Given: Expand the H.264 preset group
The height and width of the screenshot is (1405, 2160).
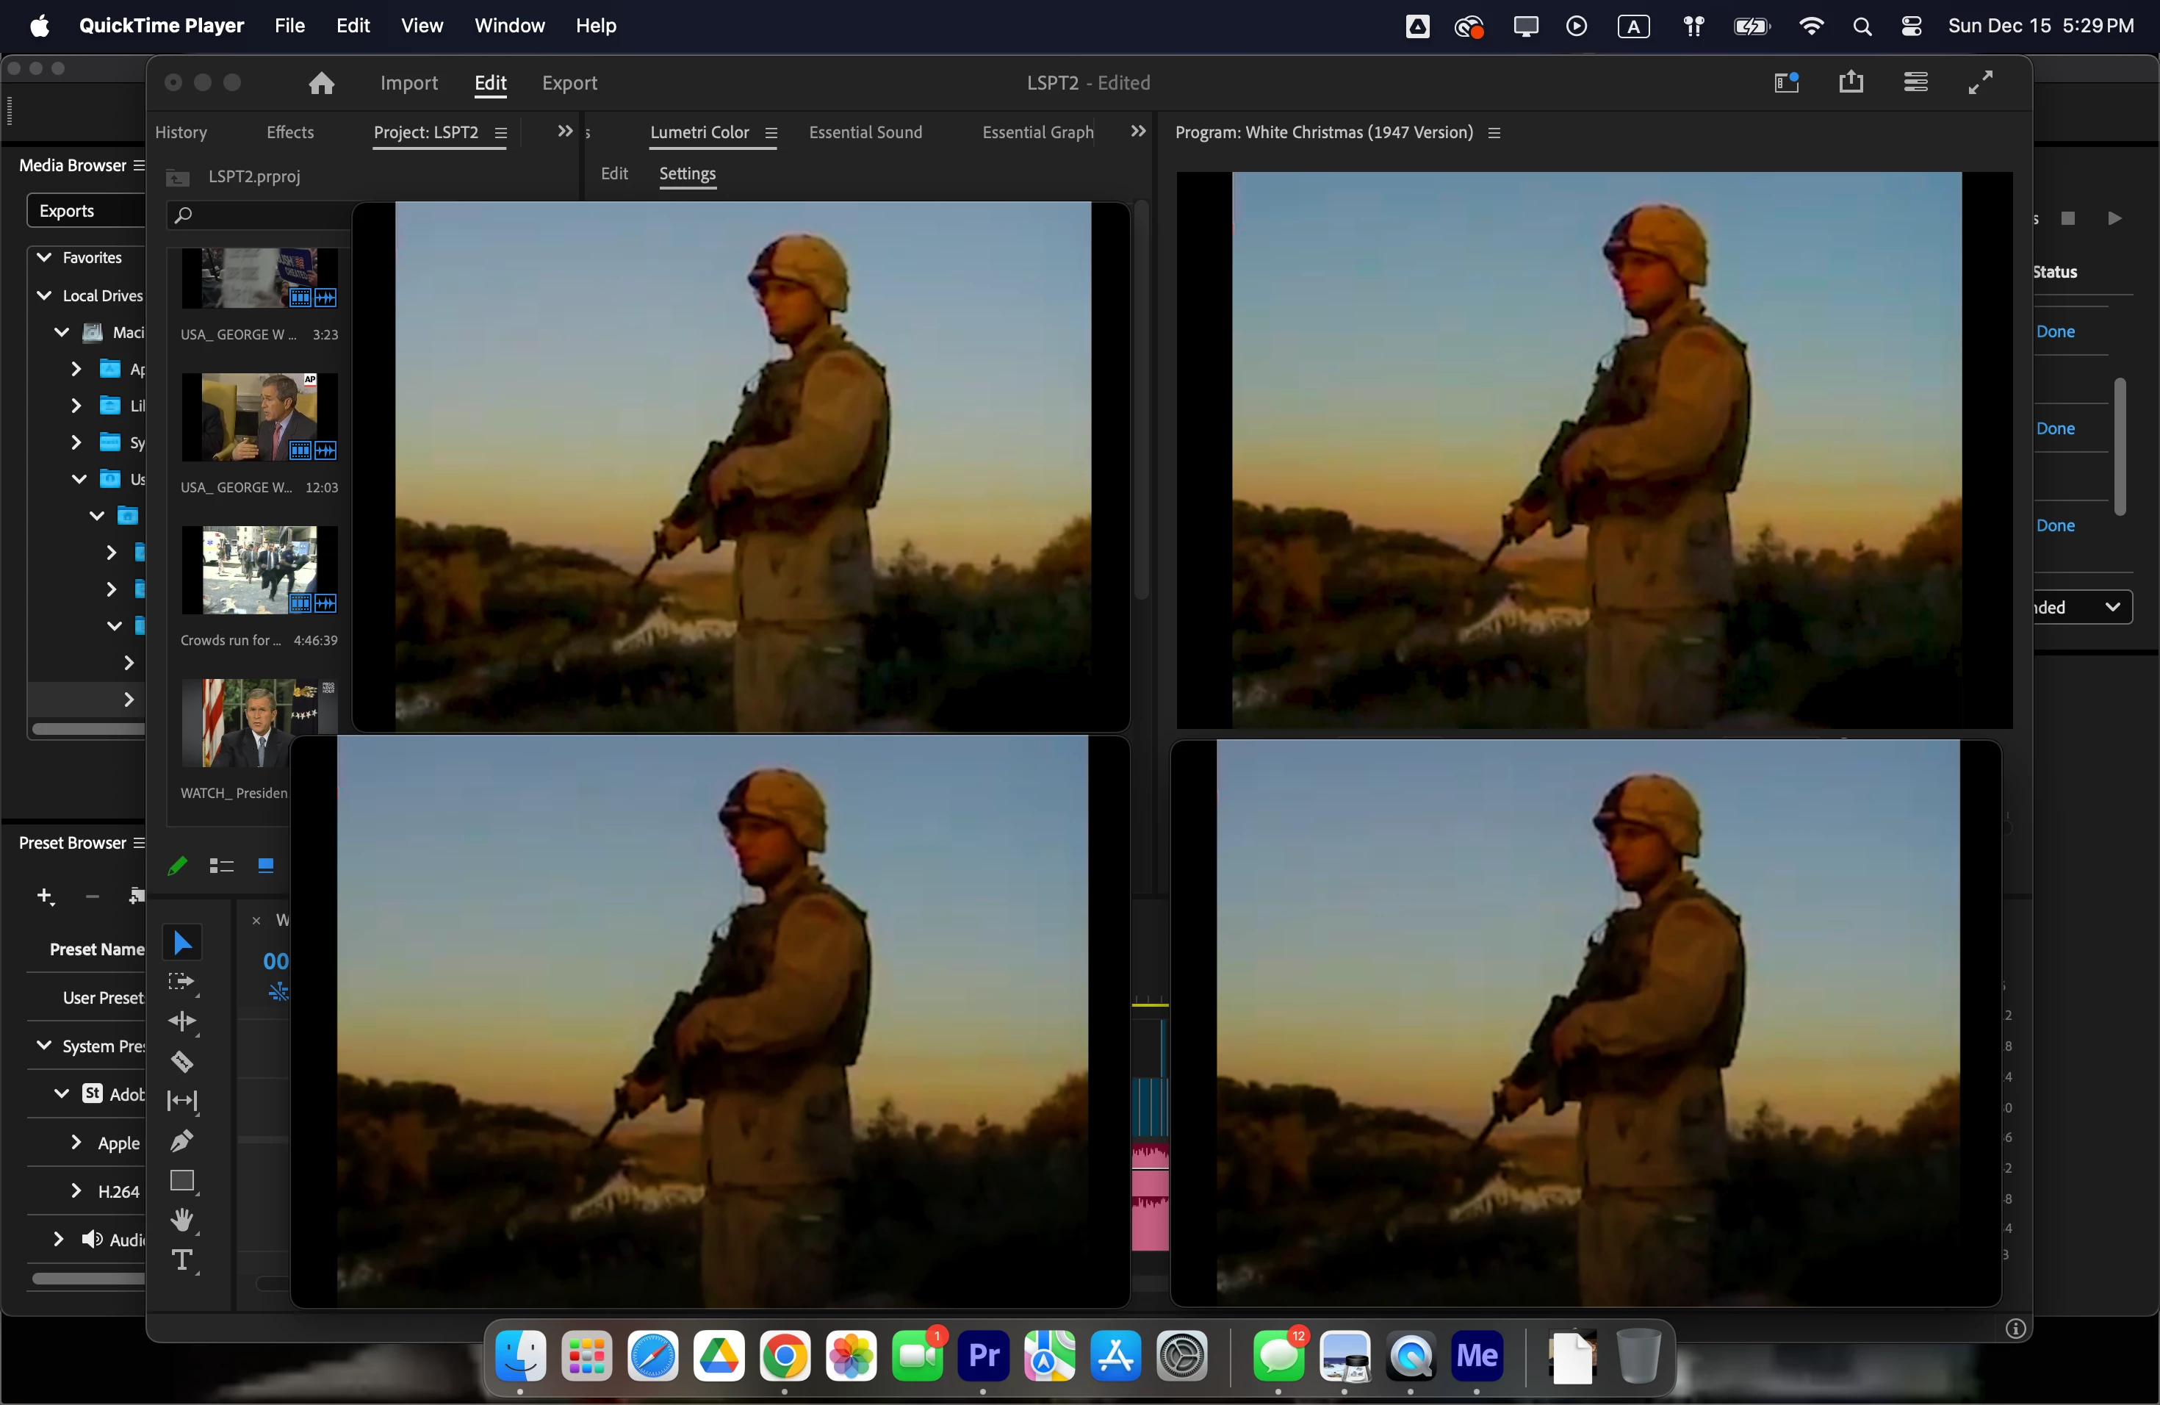Looking at the screenshot, I should pyautogui.click(x=76, y=1191).
